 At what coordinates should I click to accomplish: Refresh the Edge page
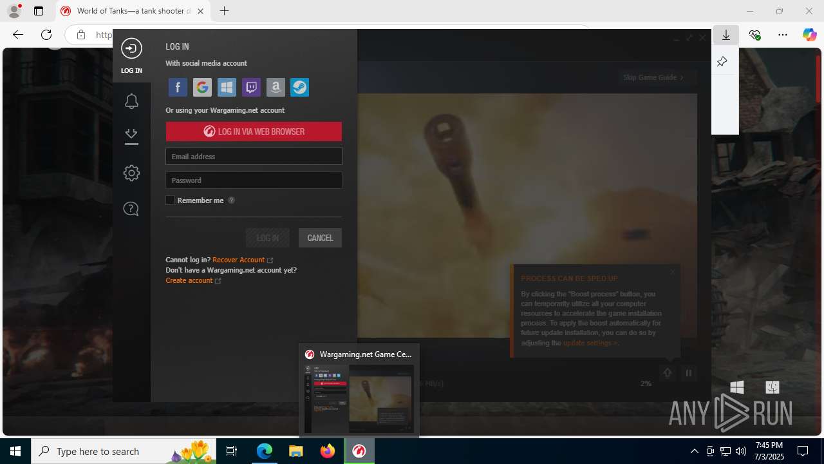coord(46,35)
